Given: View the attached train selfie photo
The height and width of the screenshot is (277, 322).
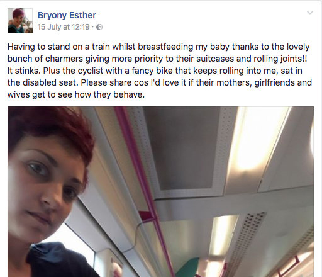Looking at the screenshot, I should pyautogui.click(x=160, y=192).
